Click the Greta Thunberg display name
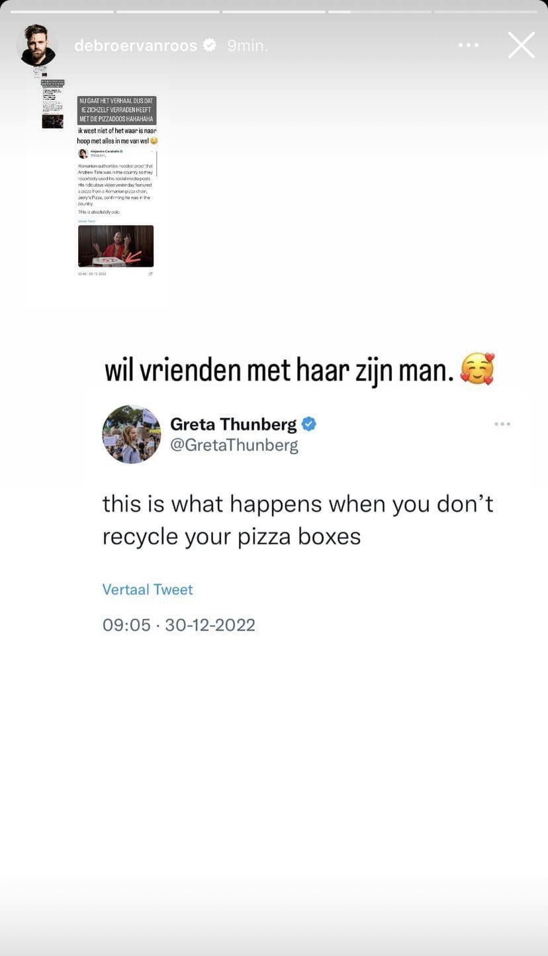Viewport: 548px width, 956px height. (x=233, y=424)
